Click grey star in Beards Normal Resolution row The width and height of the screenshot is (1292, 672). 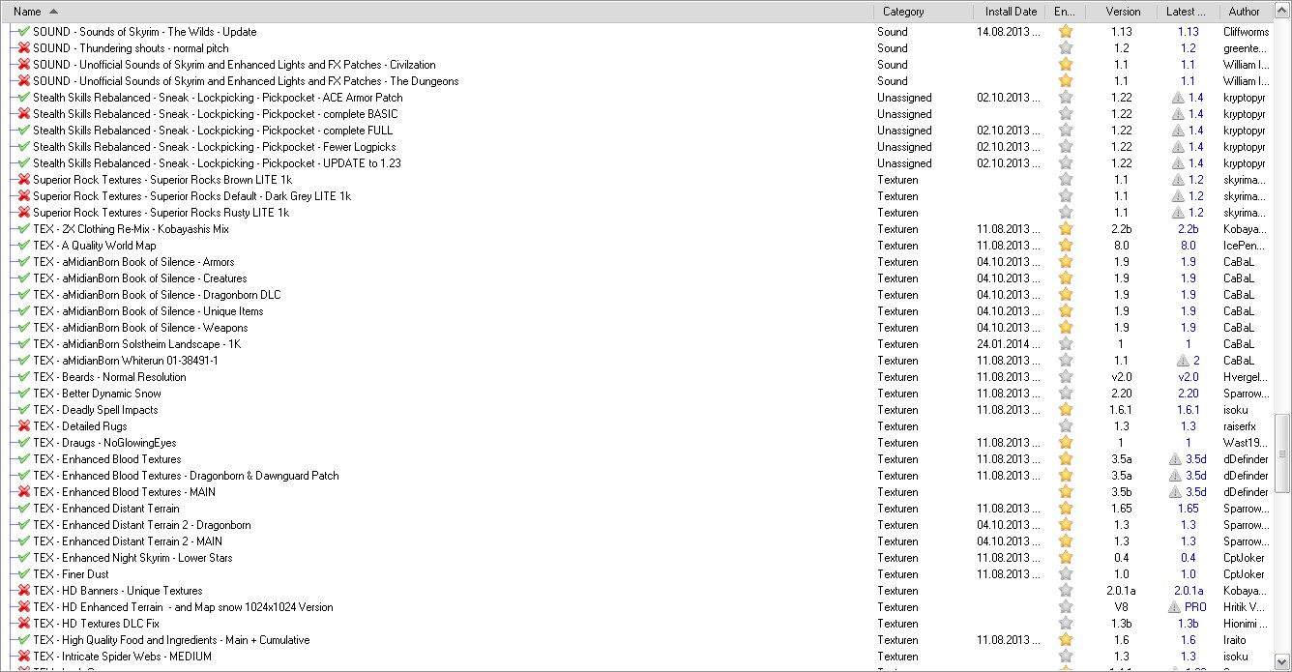[1066, 377]
